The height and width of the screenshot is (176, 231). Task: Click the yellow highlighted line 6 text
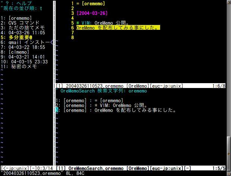tap(118, 28)
